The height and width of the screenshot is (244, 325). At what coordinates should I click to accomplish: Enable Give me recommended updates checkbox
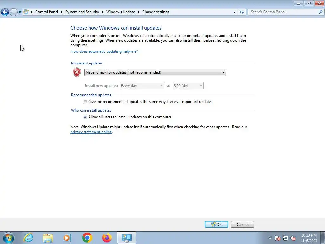pyautogui.click(x=85, y=102)
